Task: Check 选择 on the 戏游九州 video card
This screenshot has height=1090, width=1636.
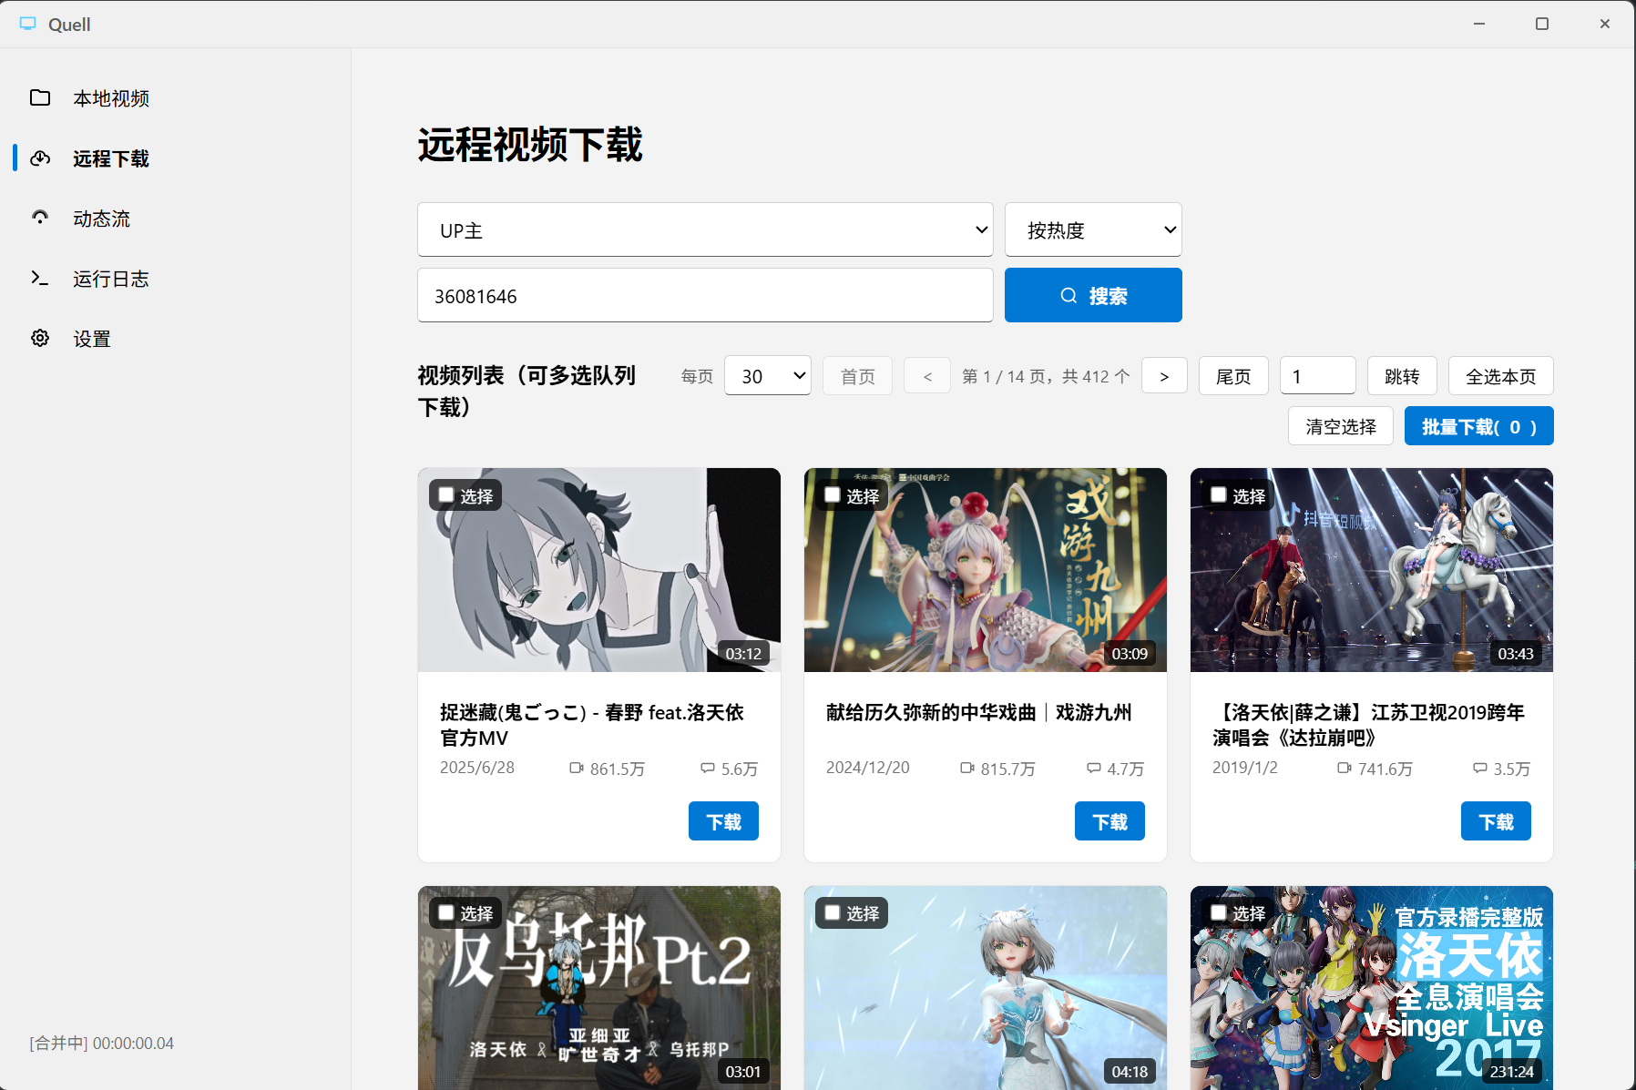Action: 832,494
